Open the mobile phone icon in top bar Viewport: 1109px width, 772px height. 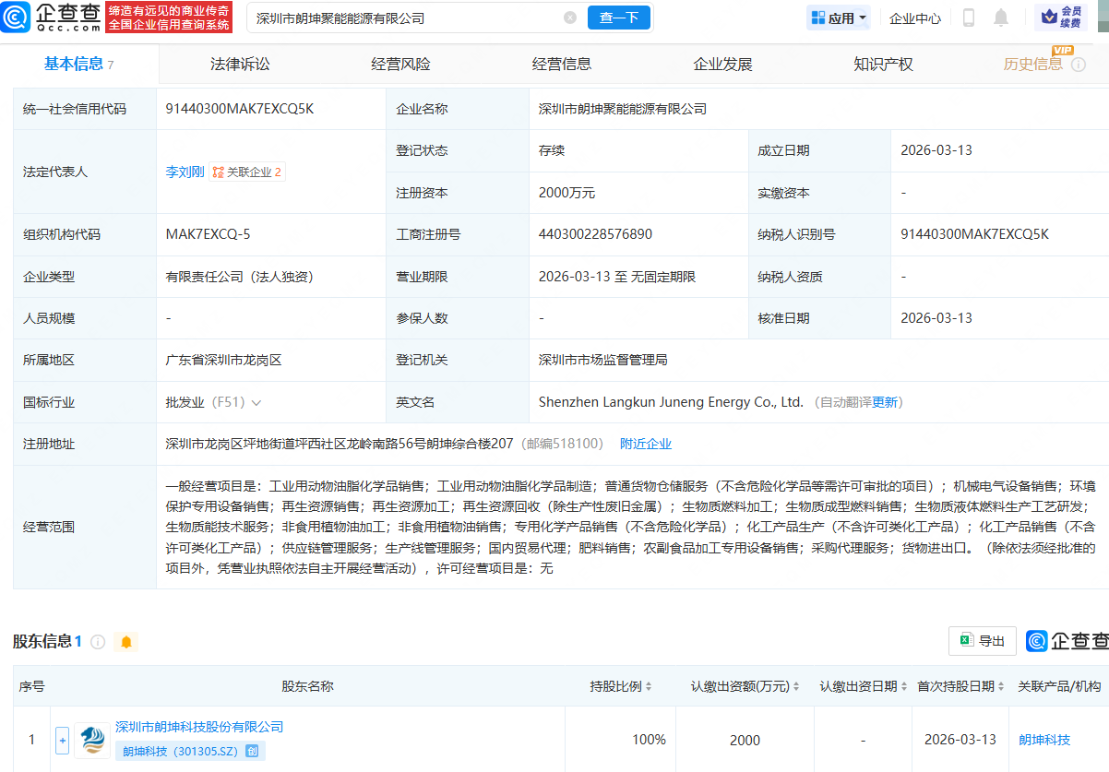[x=970, y=17]
